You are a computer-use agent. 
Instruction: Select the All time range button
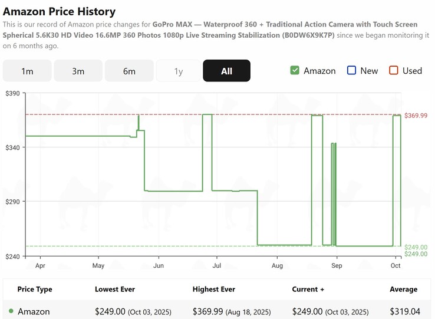(x=226, y=71)
